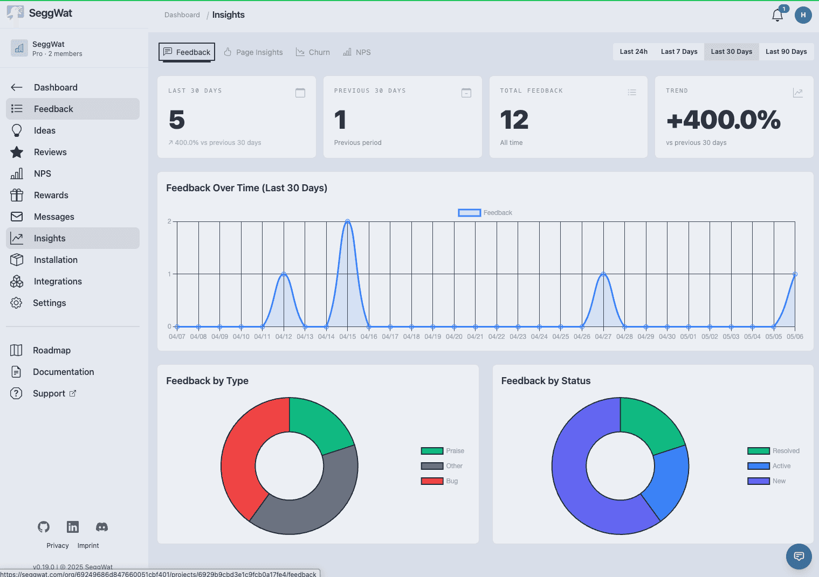
Task: Click the Installation box icon
Action: [x=17, y=260]
